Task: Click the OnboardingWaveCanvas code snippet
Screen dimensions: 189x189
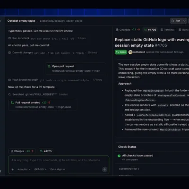Action: point(140,100)
